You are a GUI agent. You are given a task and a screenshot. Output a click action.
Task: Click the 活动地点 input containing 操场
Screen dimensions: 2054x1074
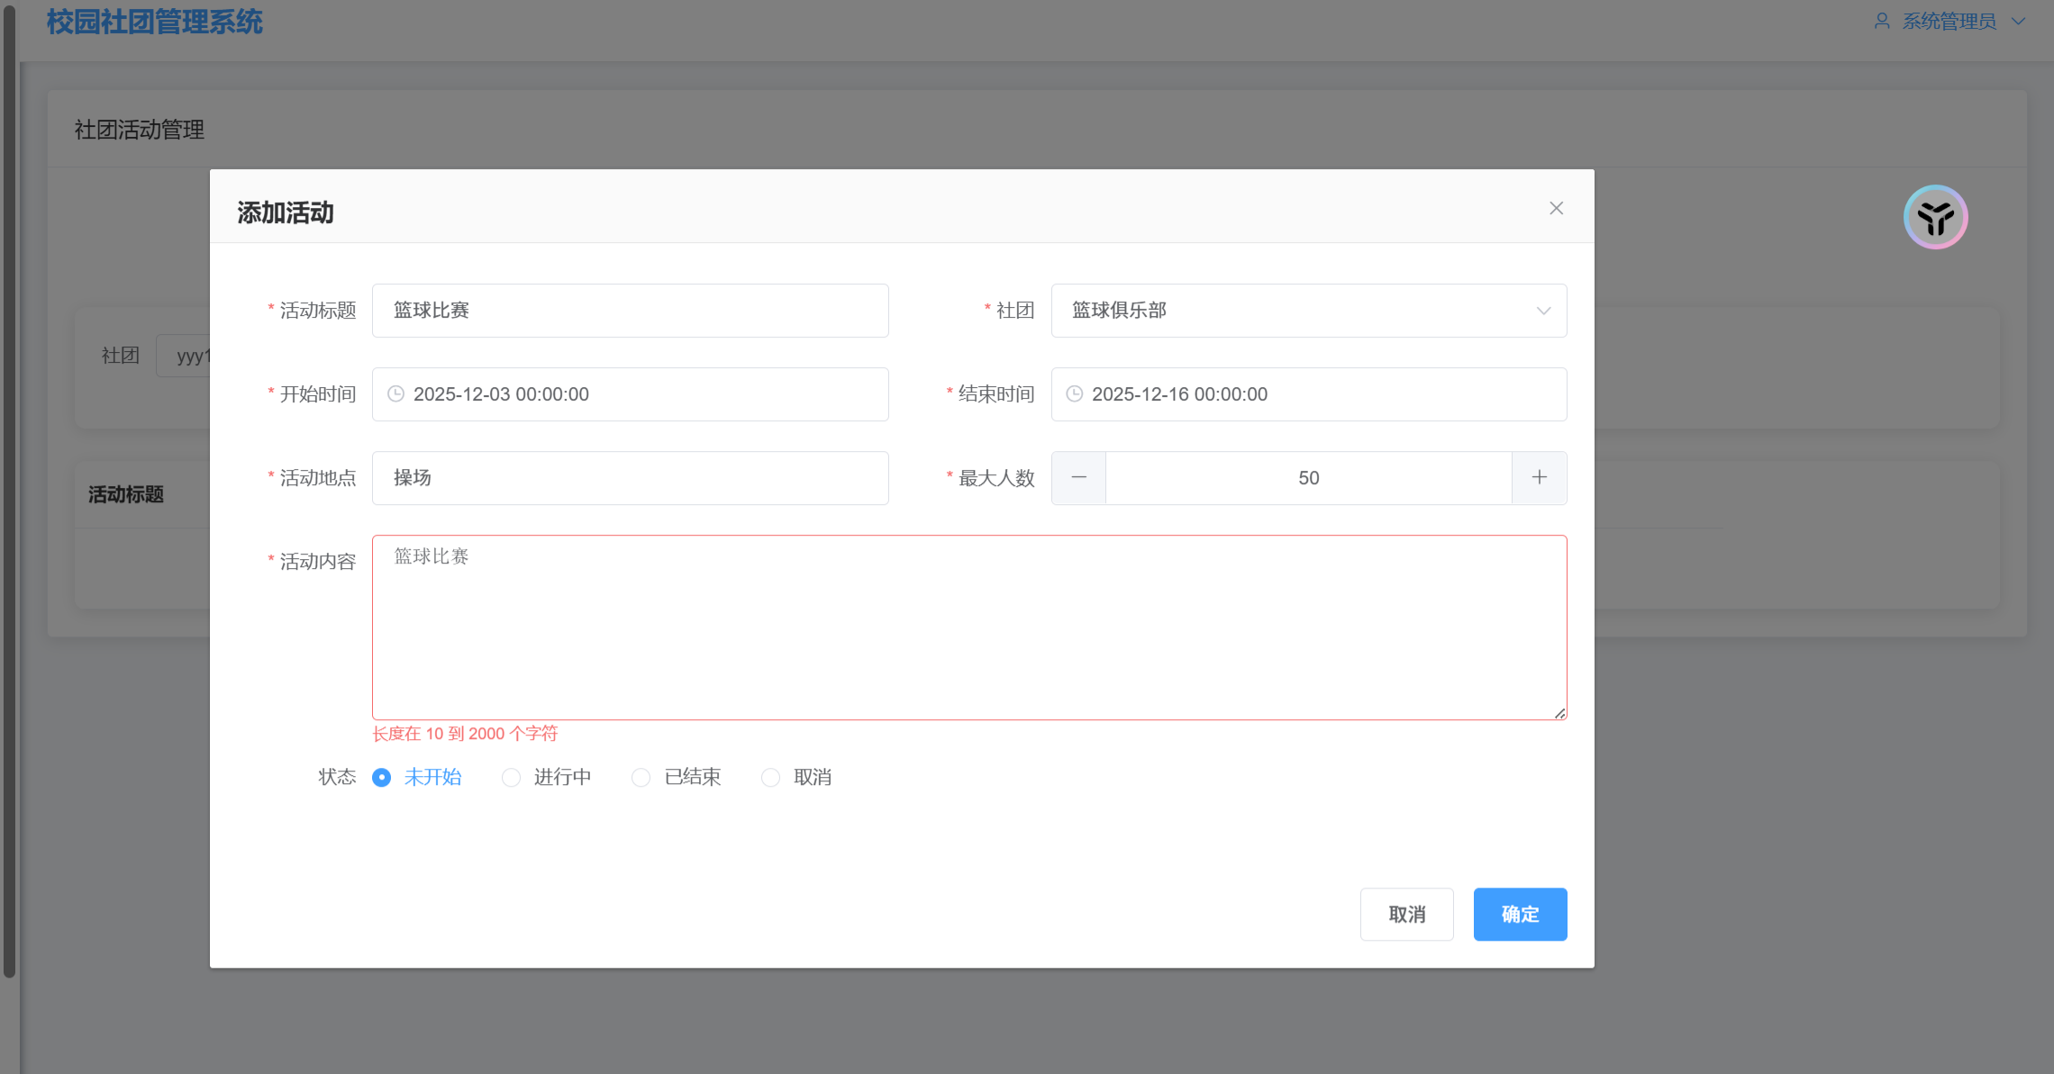pos(630,478)
